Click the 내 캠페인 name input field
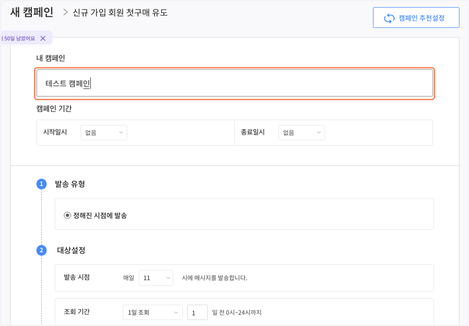 [234, 83]
